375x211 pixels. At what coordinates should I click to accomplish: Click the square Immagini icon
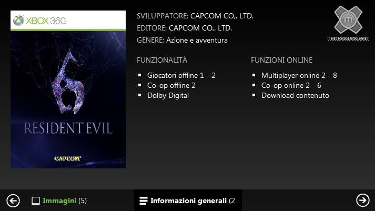pos(36,200)
